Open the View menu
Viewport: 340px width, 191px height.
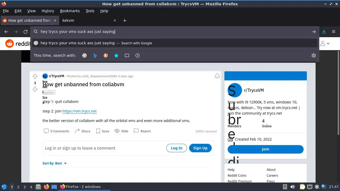31,11
